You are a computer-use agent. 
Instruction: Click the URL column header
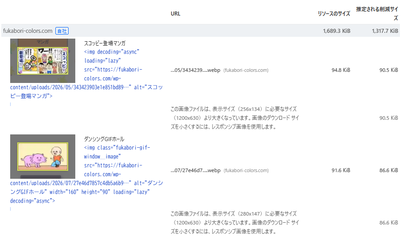coord(175,14)
